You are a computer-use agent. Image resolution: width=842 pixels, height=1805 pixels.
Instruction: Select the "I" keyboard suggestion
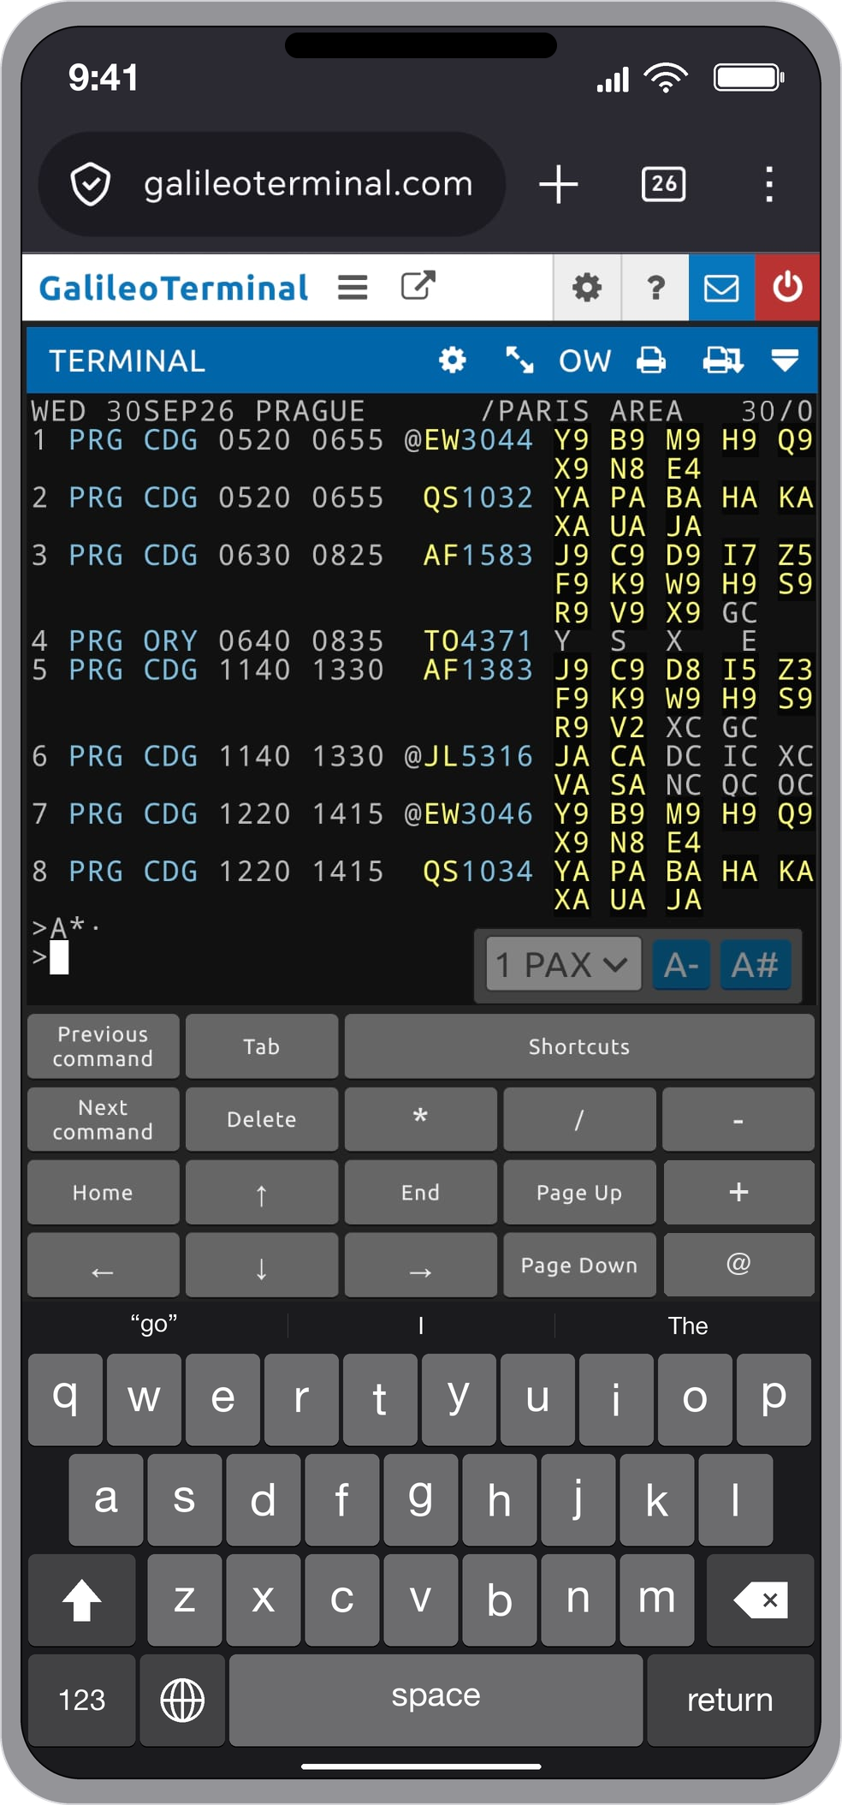421,1325
